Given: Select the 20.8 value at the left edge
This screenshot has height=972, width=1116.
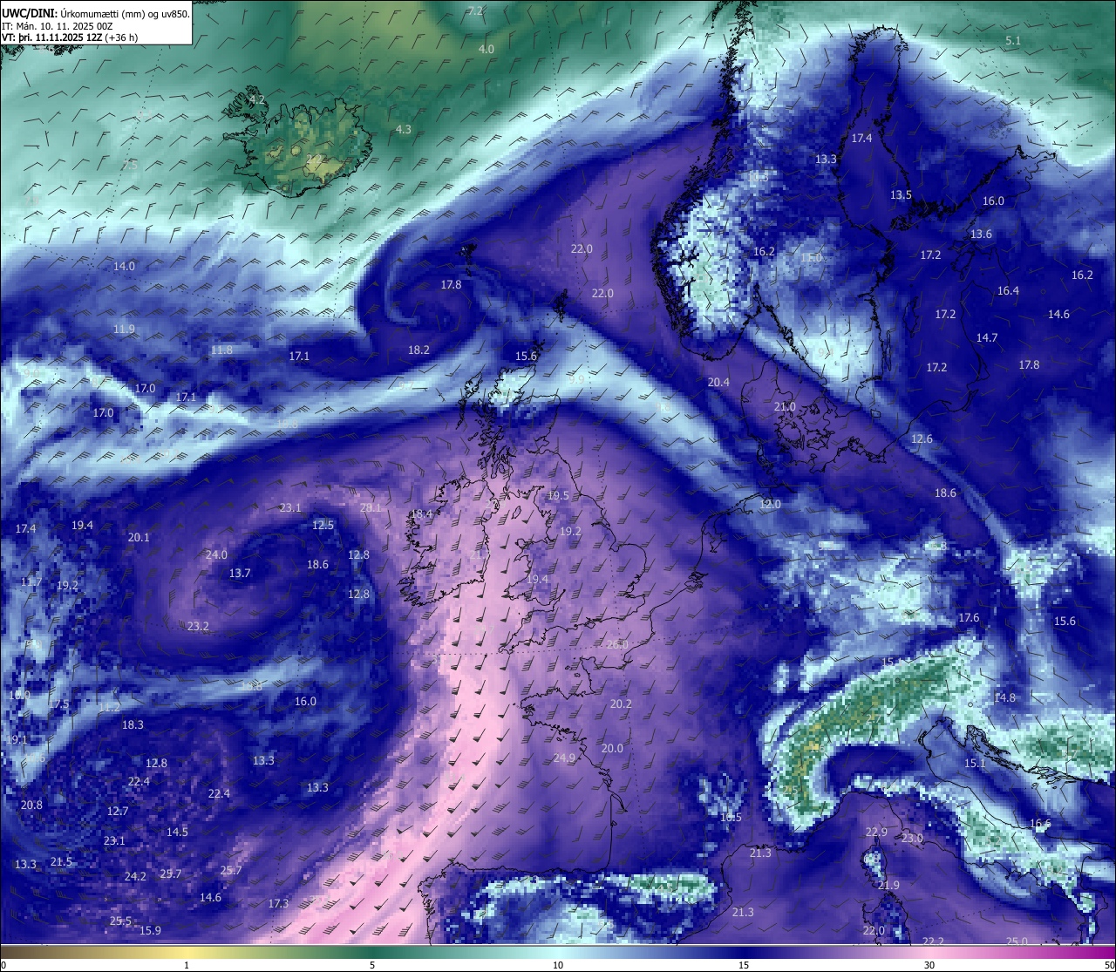Looking at the screenshot, I should click(31, 805).
